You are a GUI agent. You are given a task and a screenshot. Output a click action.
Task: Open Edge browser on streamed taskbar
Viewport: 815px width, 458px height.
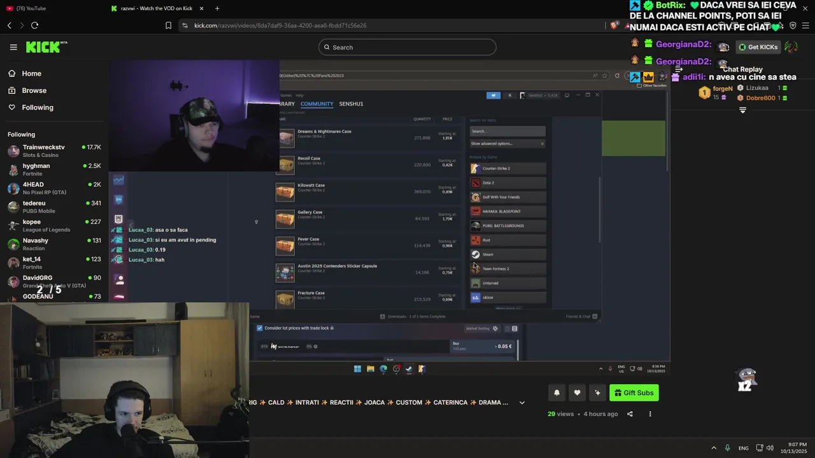click(x=383, y=369)
